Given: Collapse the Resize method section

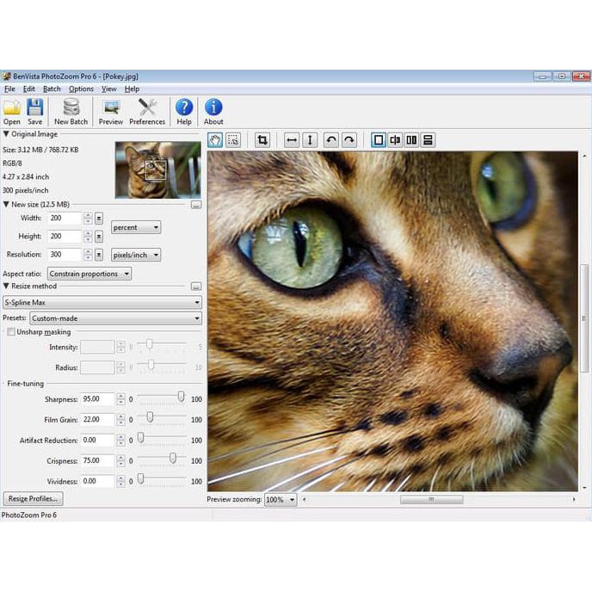Looking at the screenshot, I should click(x=6, y=286).
